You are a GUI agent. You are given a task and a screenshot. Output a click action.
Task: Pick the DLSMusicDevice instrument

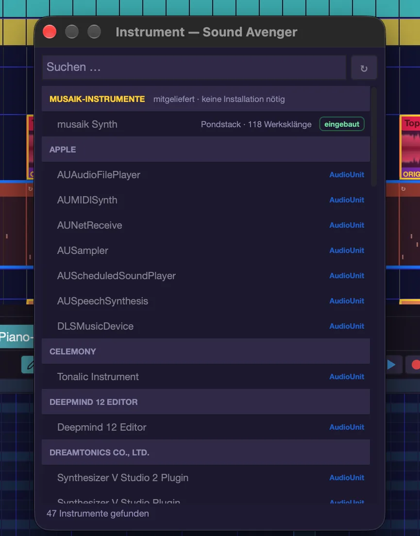pos(206,326)
